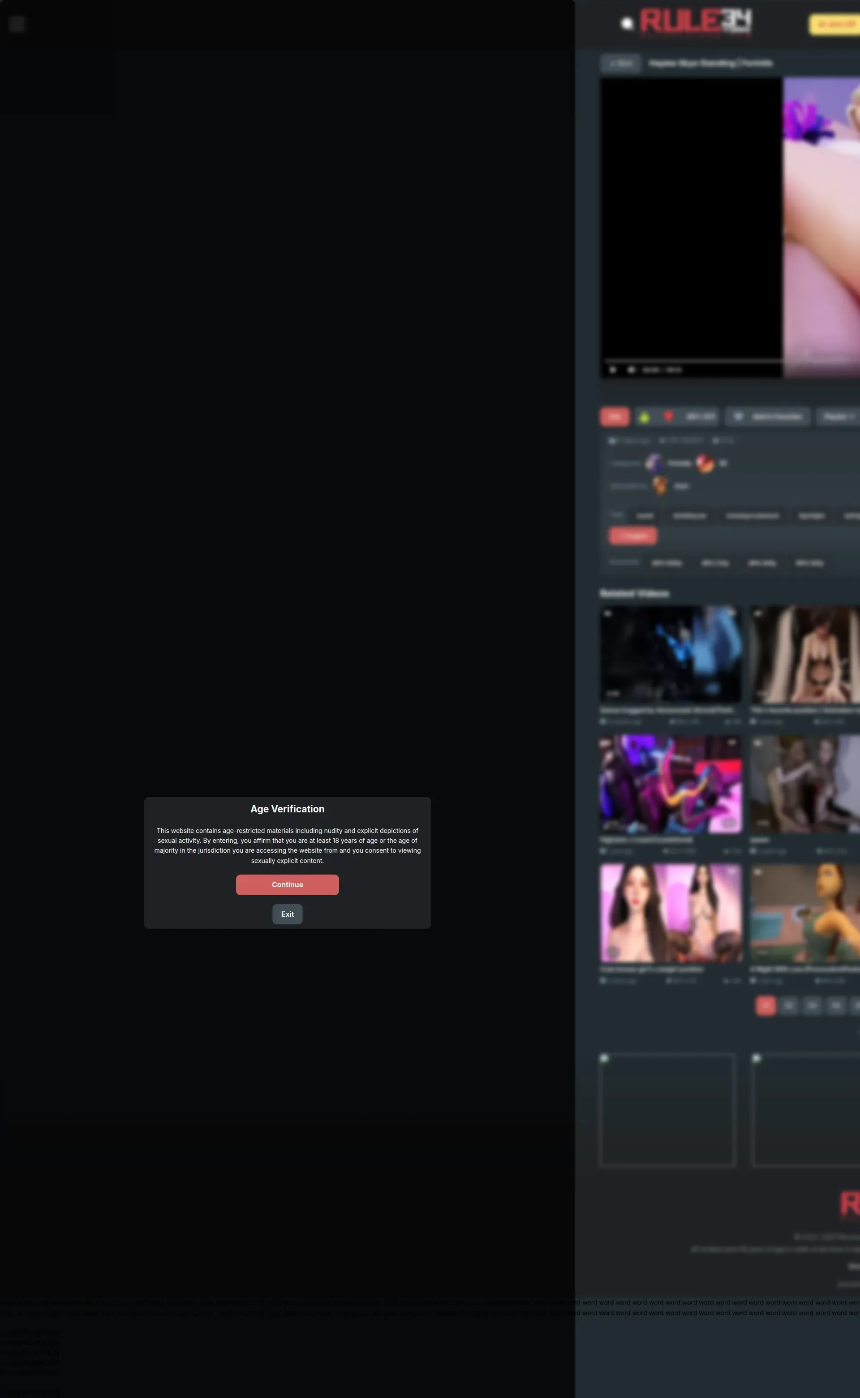
Task: Click the video progress bar in the player
Action: click(692, 361)
